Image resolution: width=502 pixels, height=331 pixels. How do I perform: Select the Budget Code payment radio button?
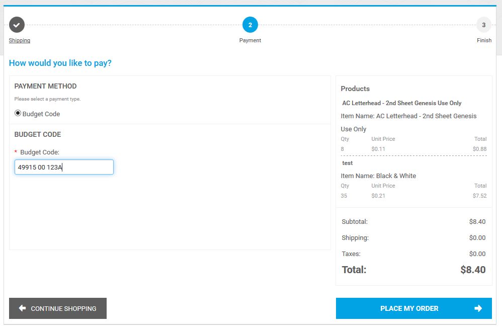pyautogui.click(x=17, y=113)
